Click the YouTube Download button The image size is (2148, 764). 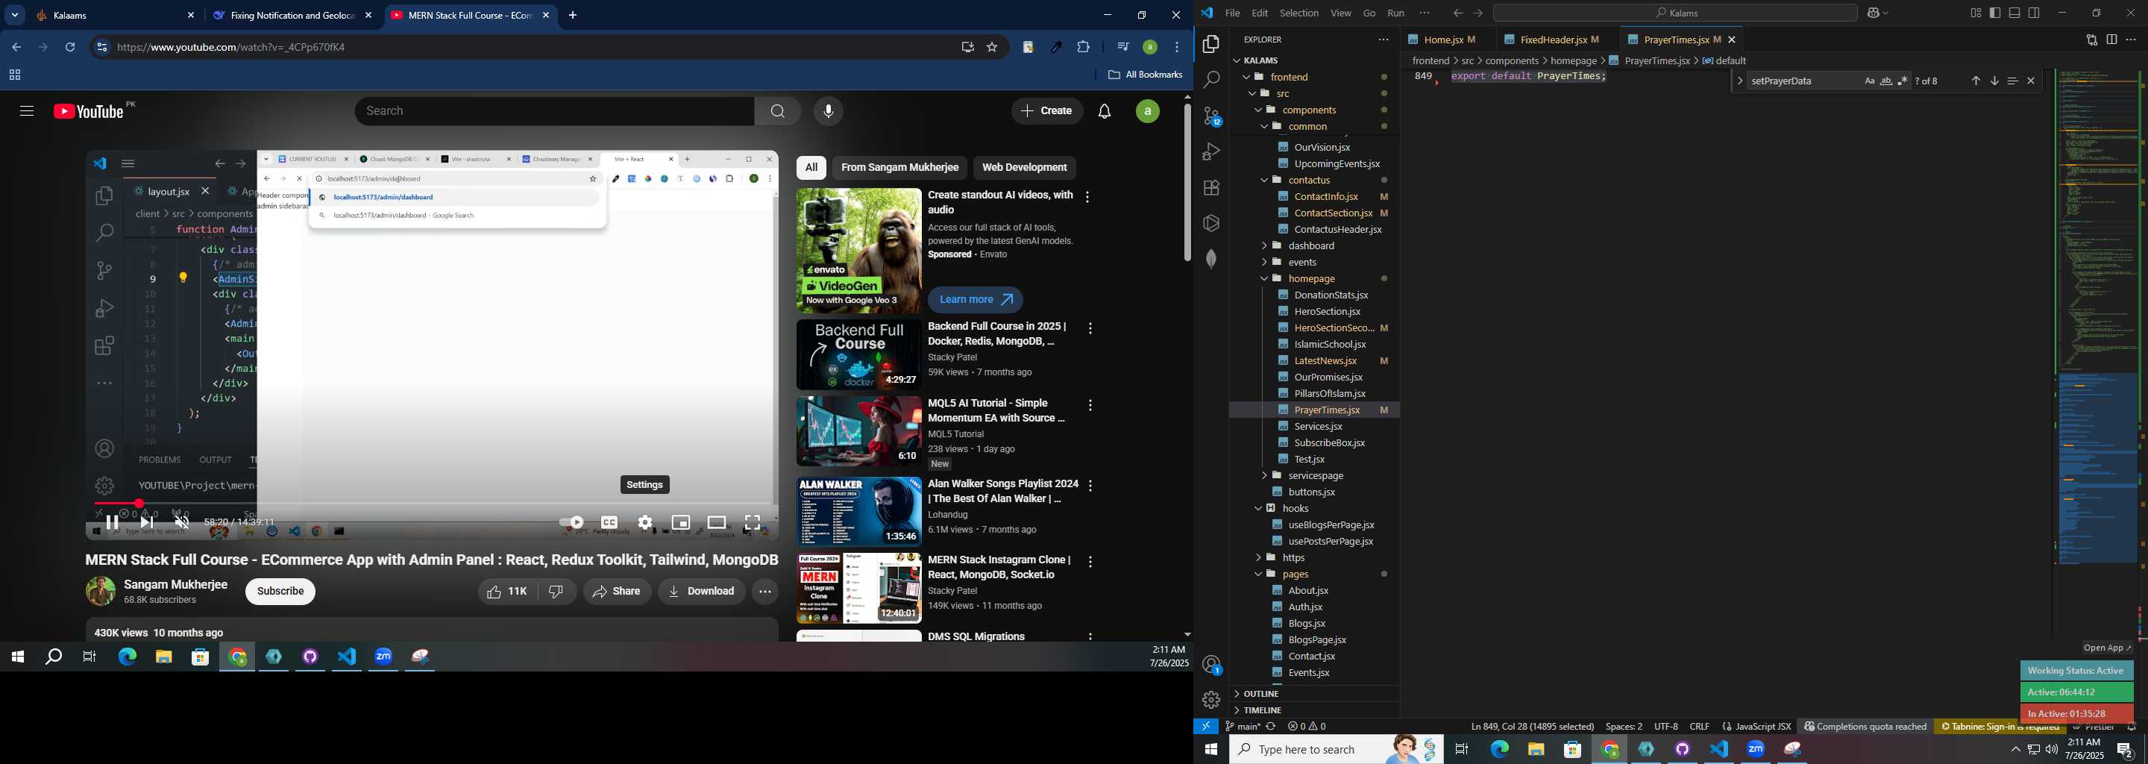[x=701, y=592]
